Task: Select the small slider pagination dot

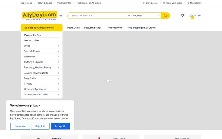Action: click(x=111, y=81)
